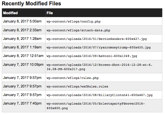Click the HillaryClinton41-600x467.jpg file path

coord(99,95)
